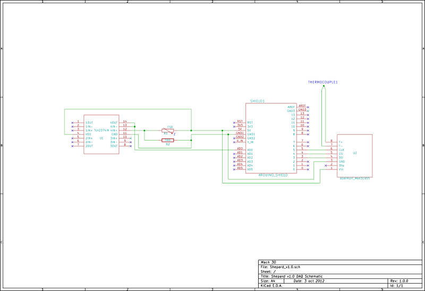Click the AD0 pin on the Arduino shield
The height and width of the screenshot is (291, 425).
pyautogui.click(x=241, y=149)
